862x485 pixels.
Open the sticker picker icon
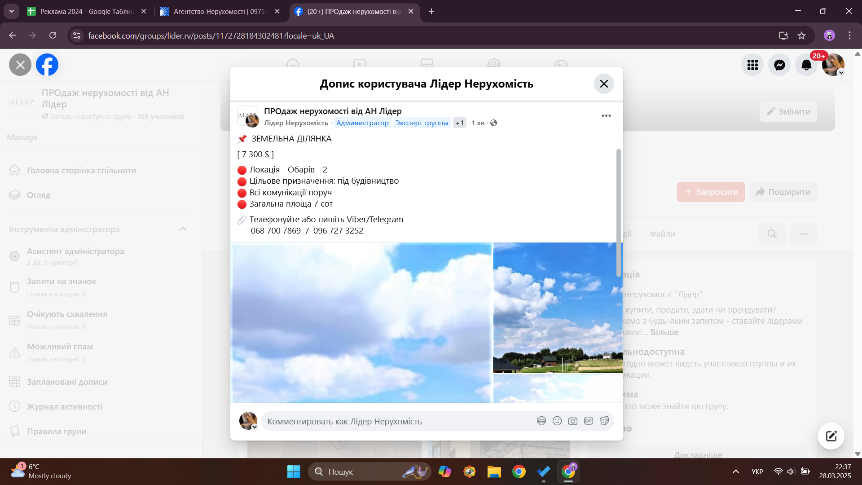pyautogui.click(x=604, y=421)
